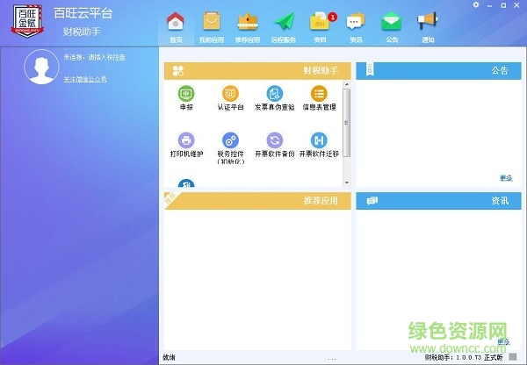
Task: Click chat icon in 资讯 panel header
Action: click(372, 201)
